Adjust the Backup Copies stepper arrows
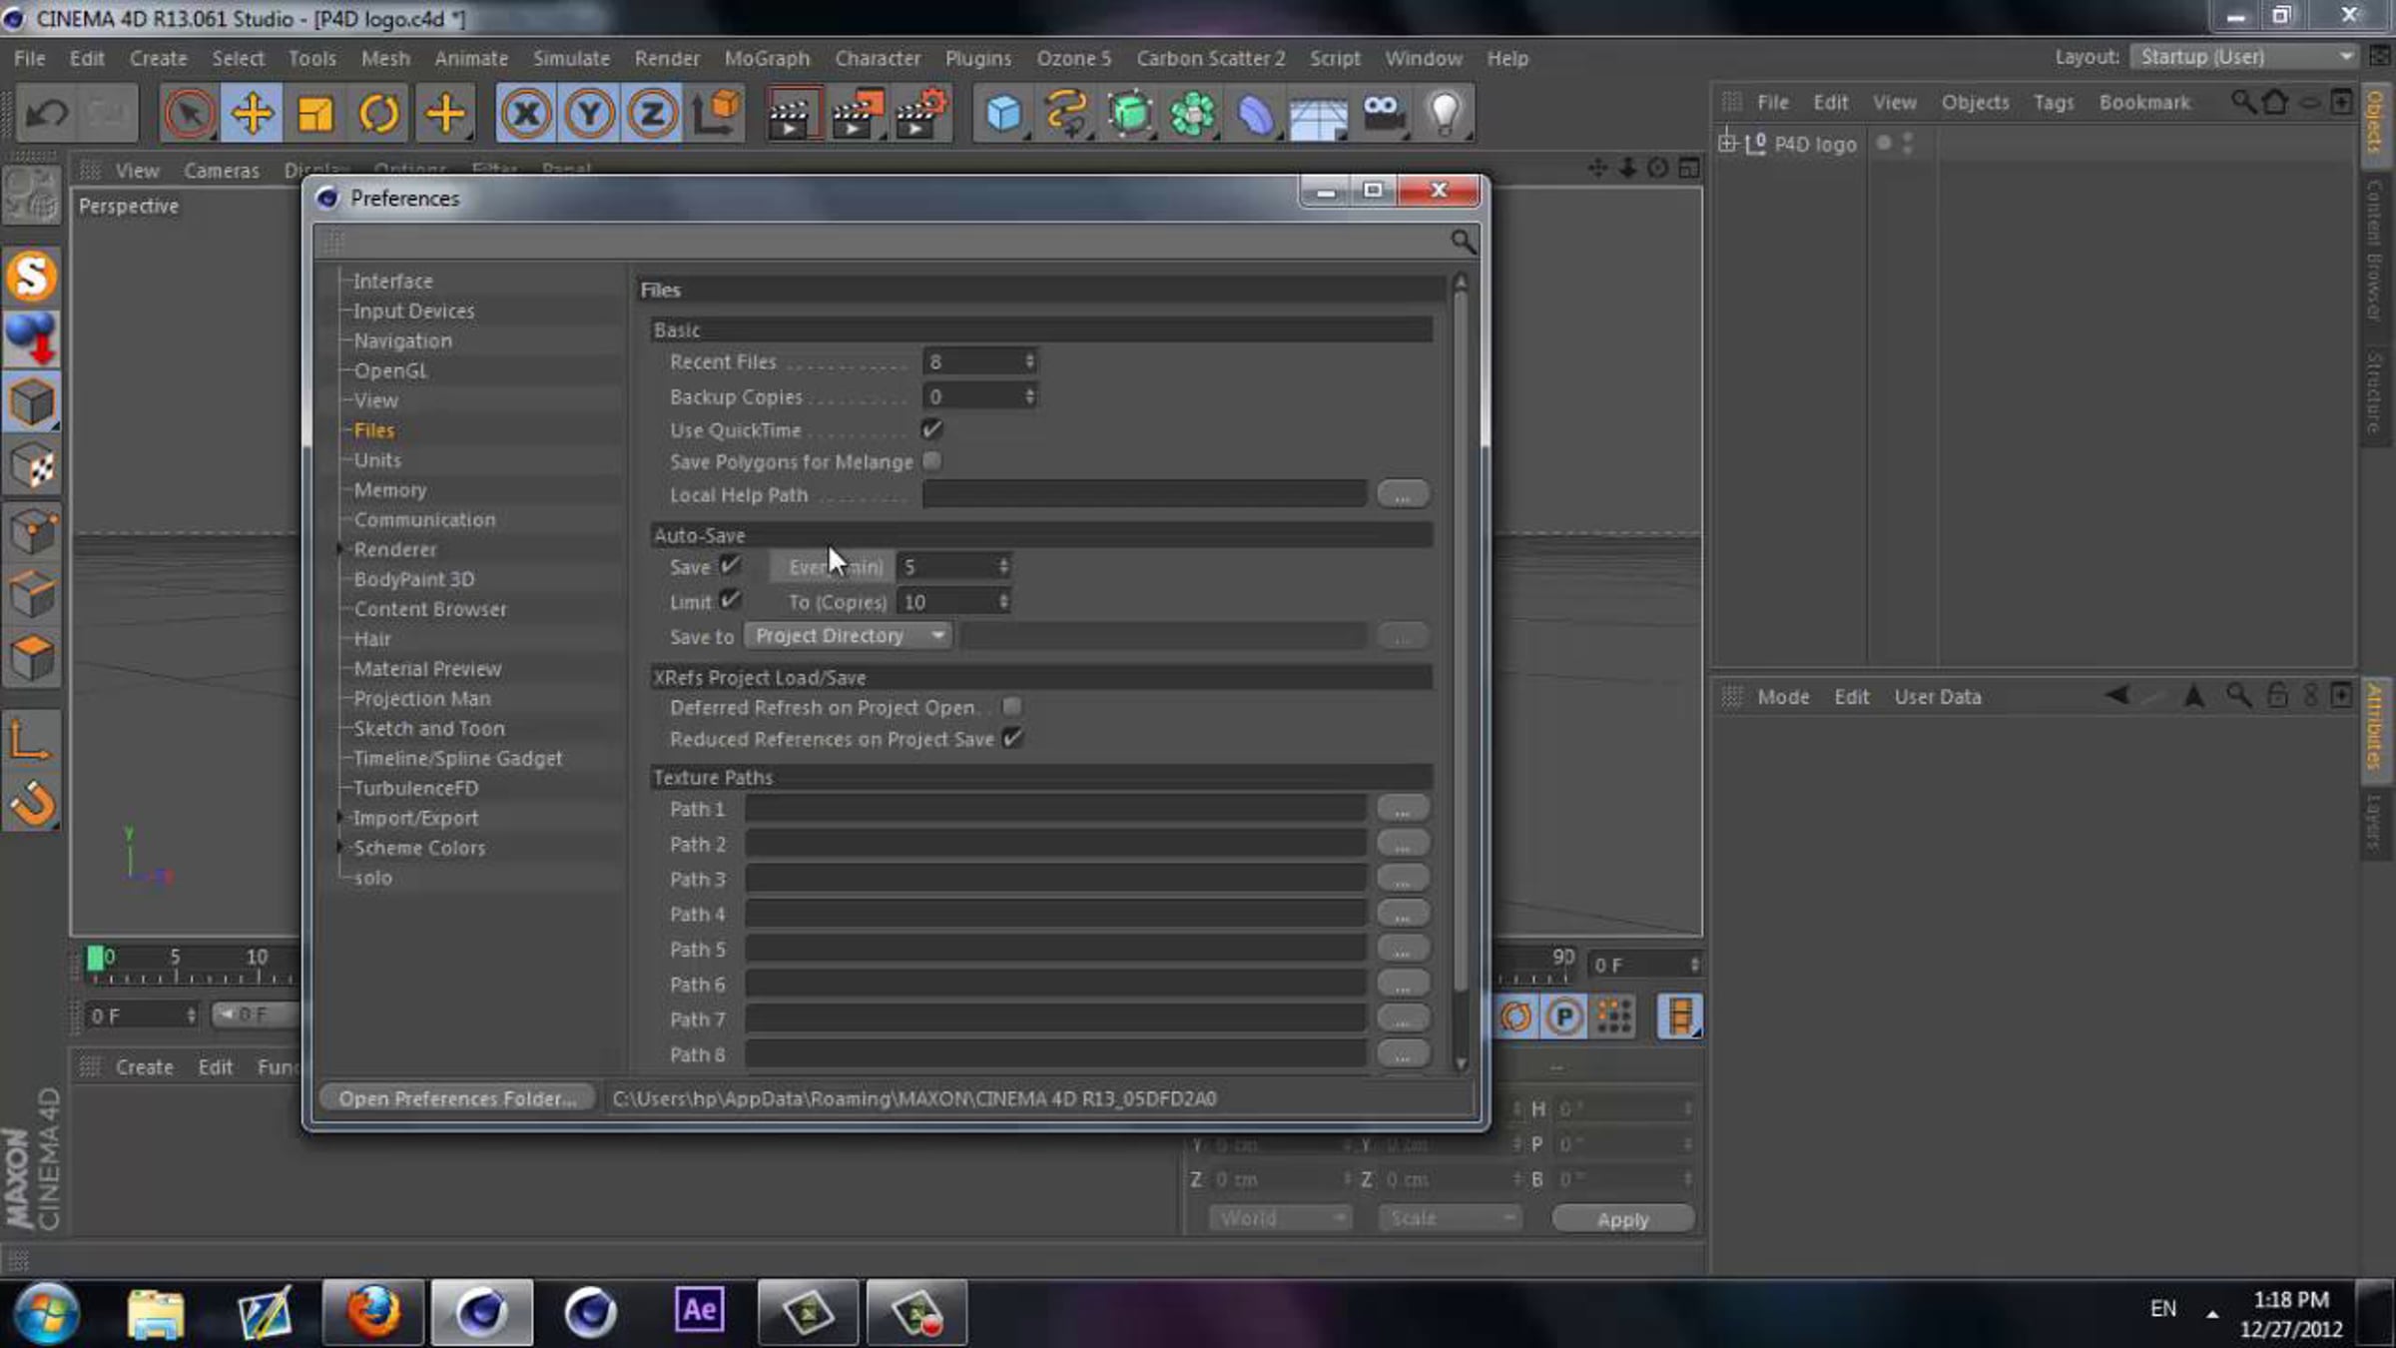 [1029, 396]
